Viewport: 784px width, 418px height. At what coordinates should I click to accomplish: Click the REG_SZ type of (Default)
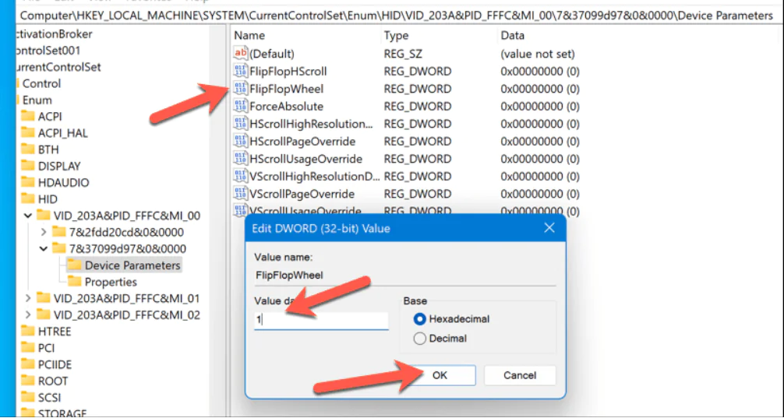(403, 54)
